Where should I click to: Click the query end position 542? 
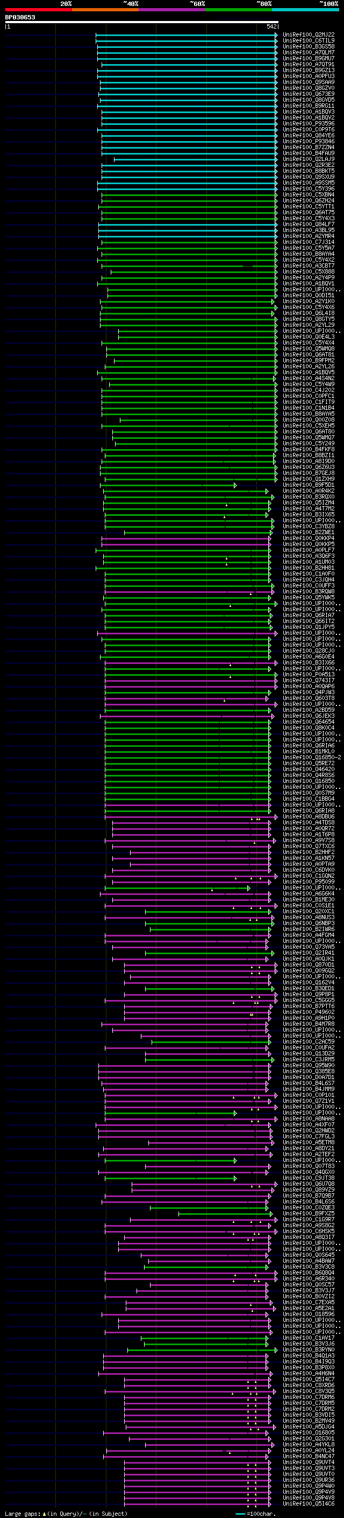click(x=271, y=26)
